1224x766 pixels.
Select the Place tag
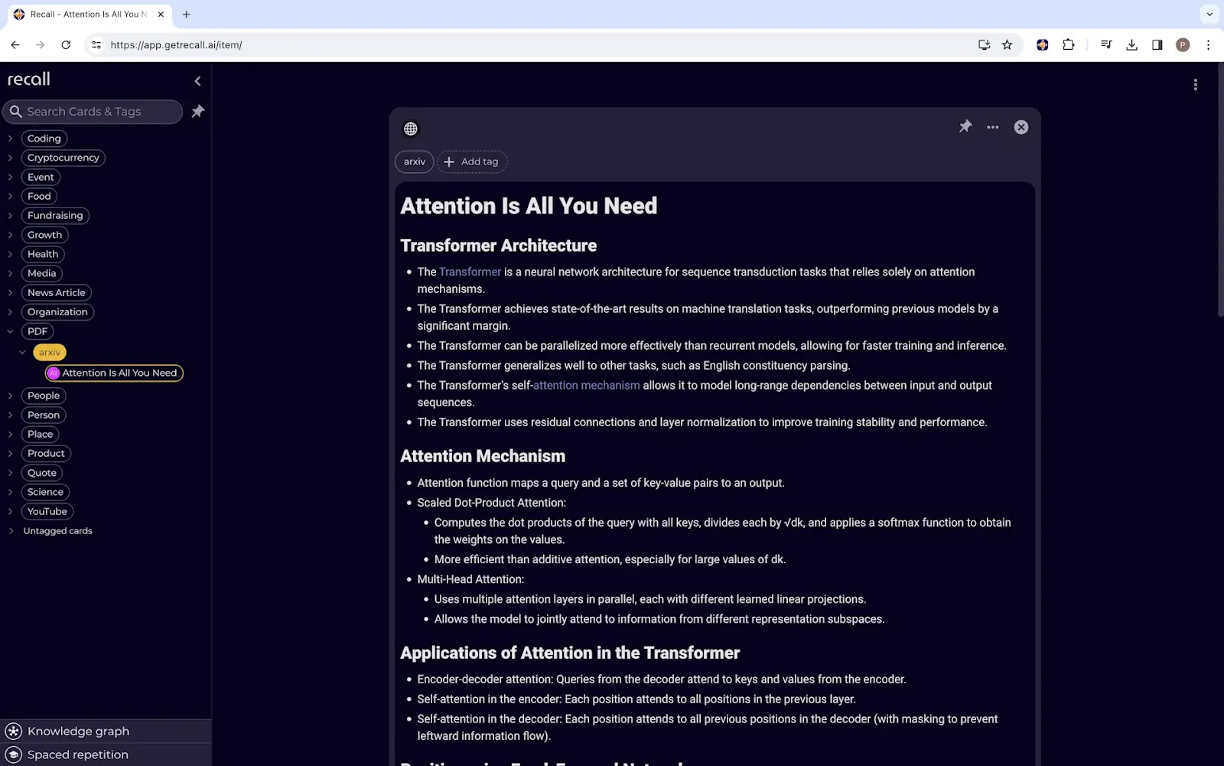[x=40, y=434]
